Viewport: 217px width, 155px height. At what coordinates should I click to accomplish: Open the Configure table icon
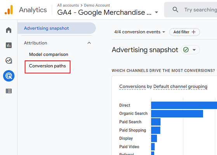tap(9, 91)
